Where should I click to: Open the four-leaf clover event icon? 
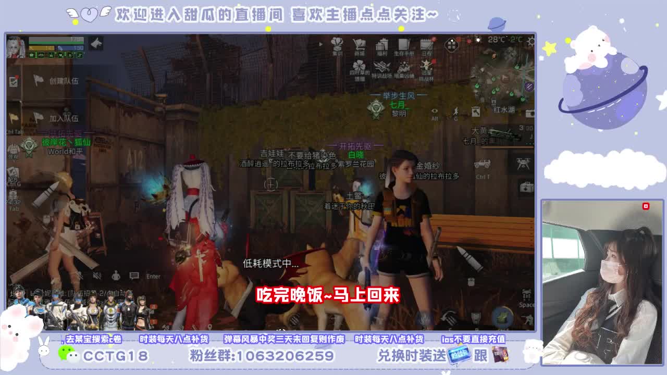[x=360, y=70]
